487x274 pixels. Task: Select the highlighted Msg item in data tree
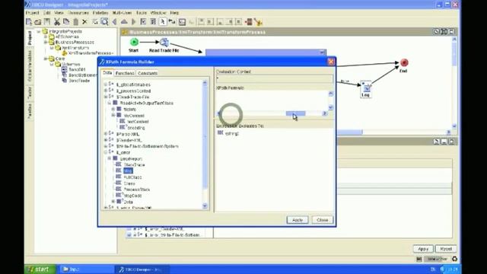pyautogui.click(x=128, y=170)
